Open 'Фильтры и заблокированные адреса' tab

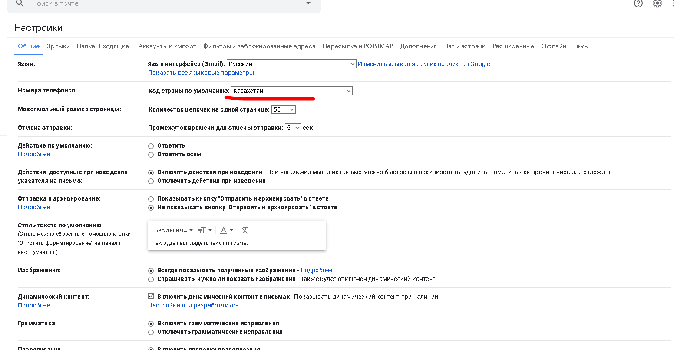pos(259,46)
